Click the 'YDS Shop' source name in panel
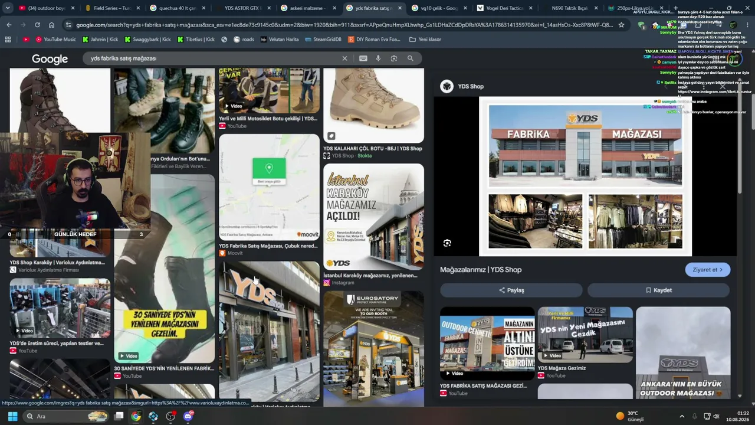Screen dimensions: 755x425 click(x=471, y=86)
